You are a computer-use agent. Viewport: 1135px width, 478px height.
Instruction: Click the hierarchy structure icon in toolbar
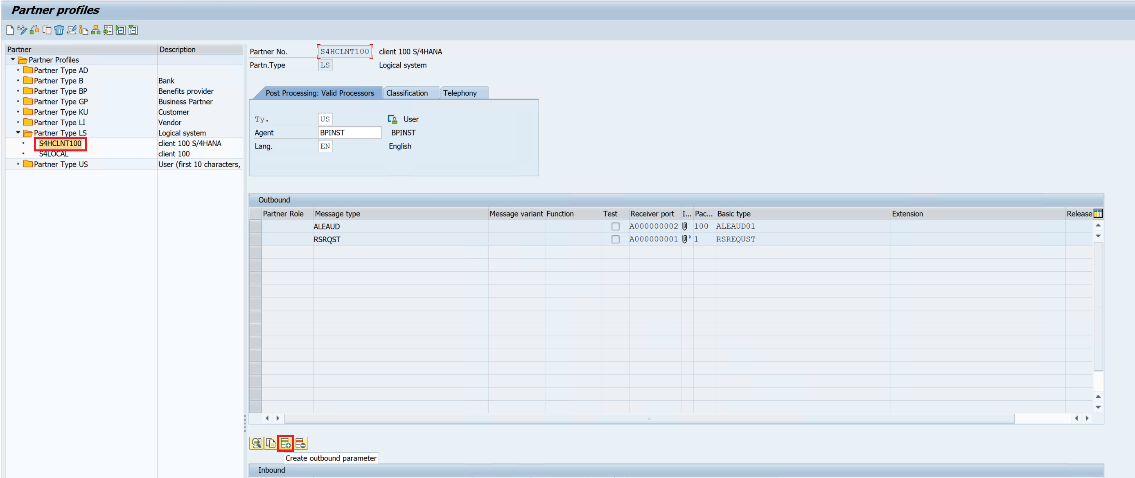(x=96, y=30)
